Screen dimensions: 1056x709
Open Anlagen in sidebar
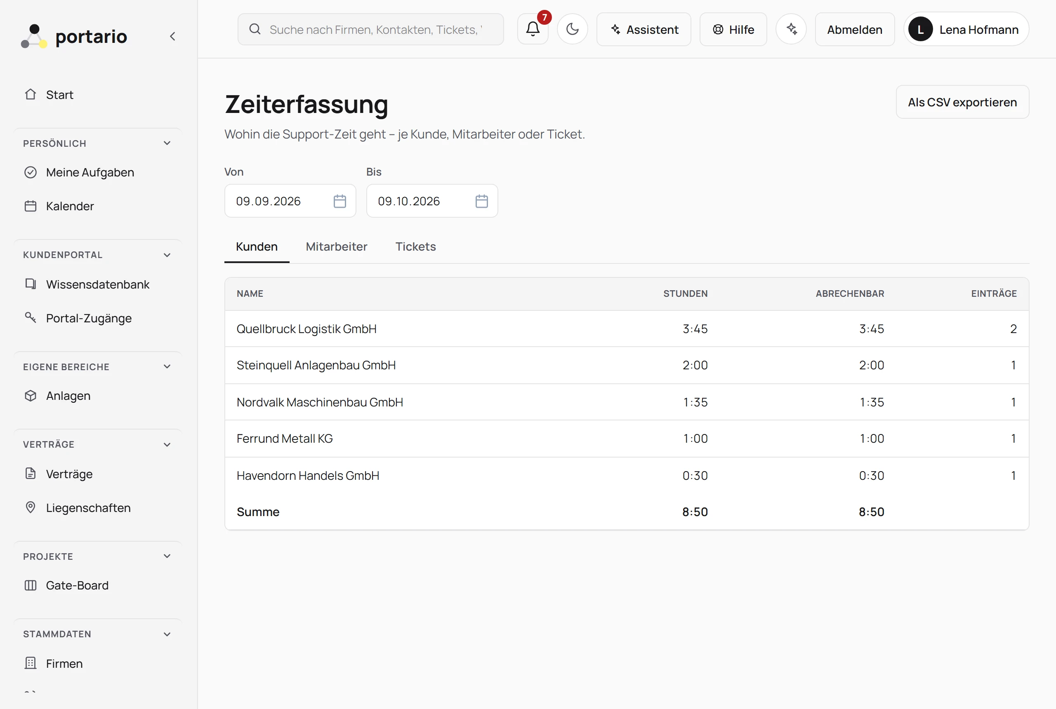[98, 396]
